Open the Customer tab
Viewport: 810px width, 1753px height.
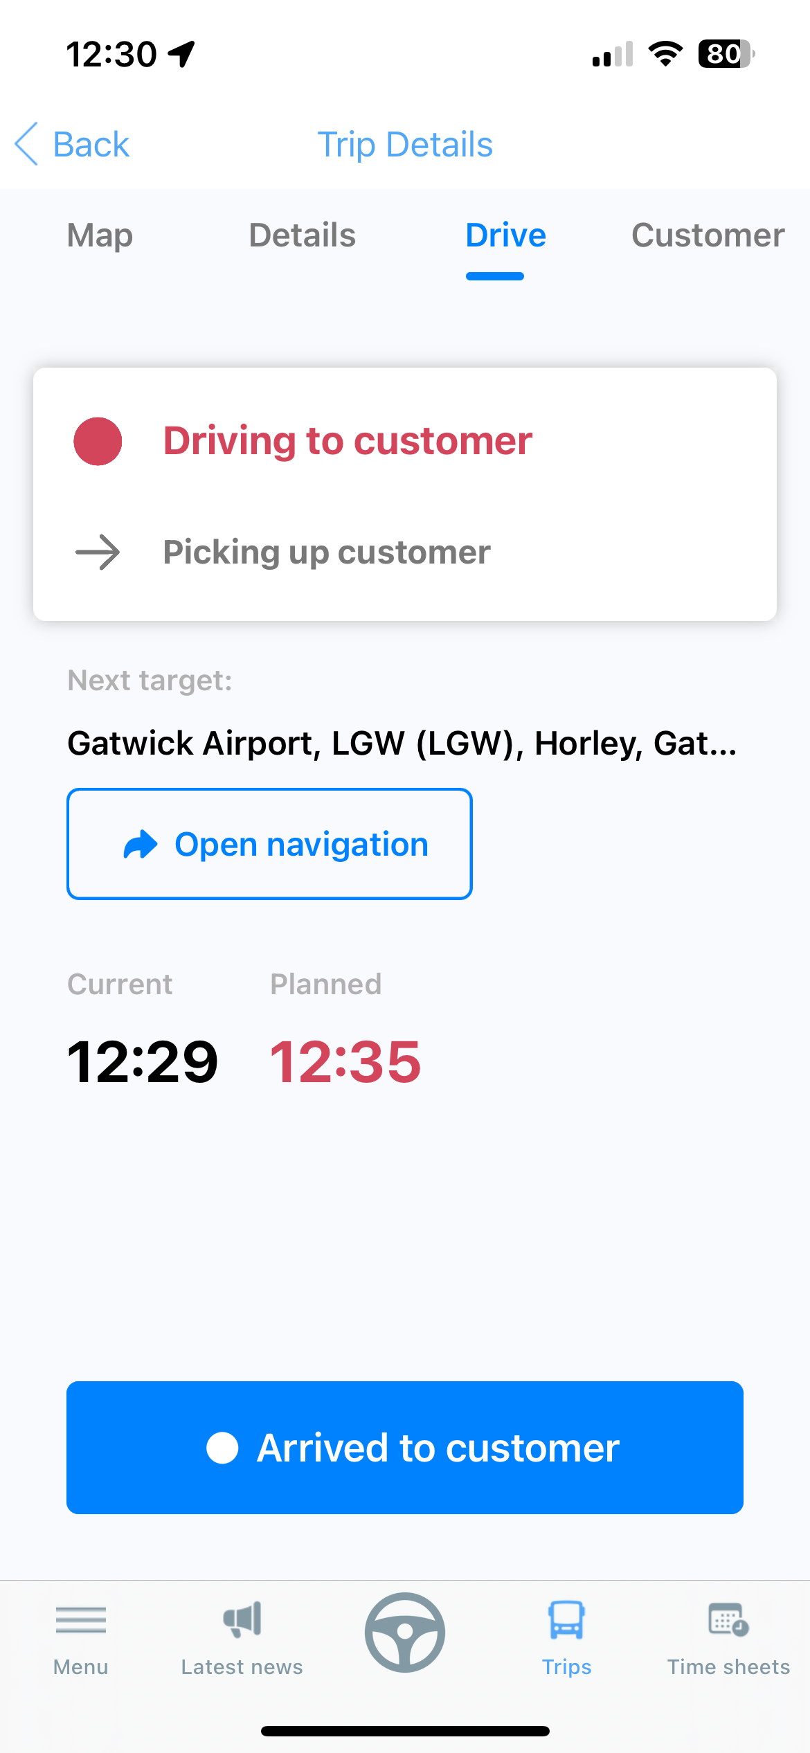(708, 235)
